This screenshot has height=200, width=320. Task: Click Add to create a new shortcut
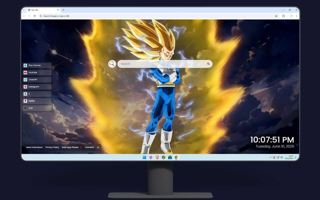coord(37,108)
